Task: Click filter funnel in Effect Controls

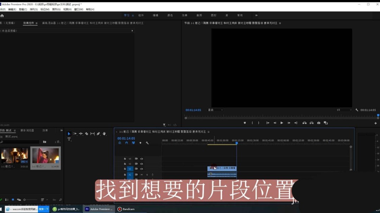Action: 164,125
